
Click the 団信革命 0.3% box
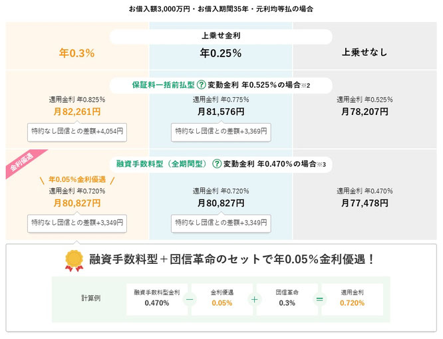pos(287,299)
